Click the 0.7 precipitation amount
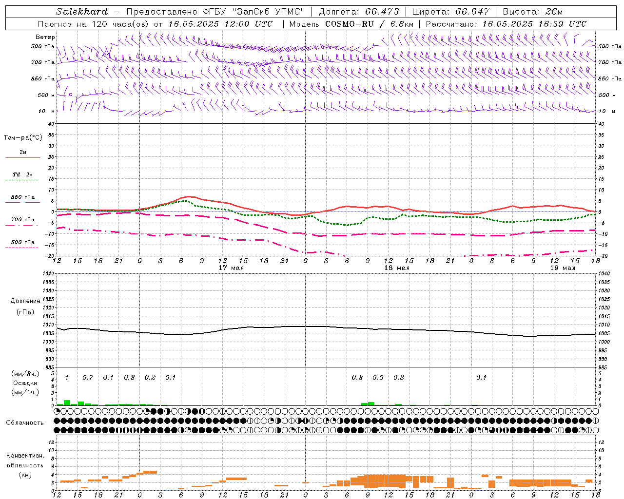Screen dimensions: 624x499 coord(88,377)
